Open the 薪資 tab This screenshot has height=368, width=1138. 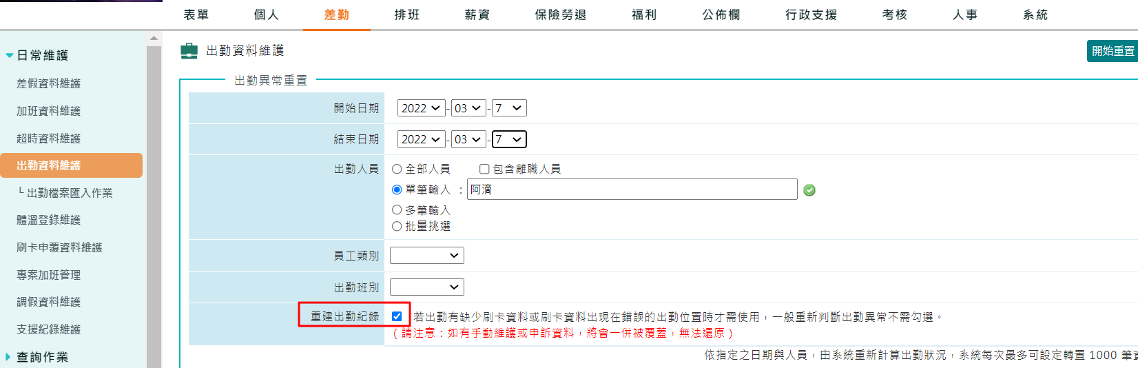coord(477,14)
